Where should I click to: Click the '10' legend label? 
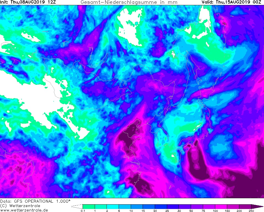click(131, 211)
